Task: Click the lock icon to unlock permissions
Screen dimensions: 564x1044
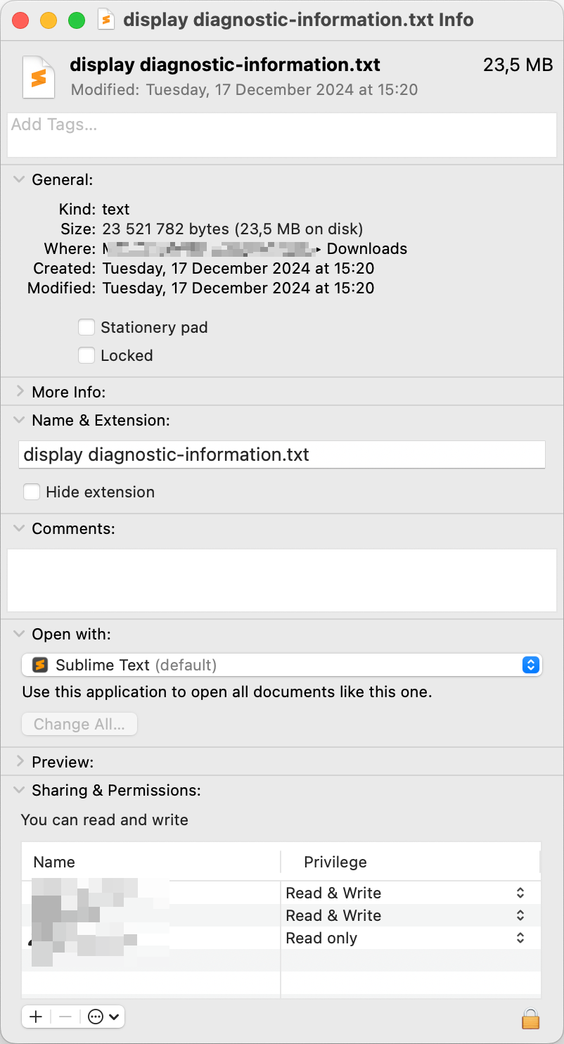Action: click(x=530, y=1018)
